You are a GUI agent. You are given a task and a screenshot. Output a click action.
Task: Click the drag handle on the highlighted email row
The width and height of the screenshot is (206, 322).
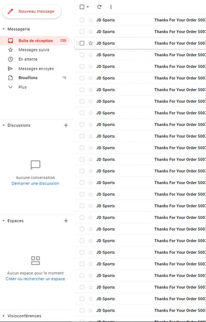[x=78, y=43]
